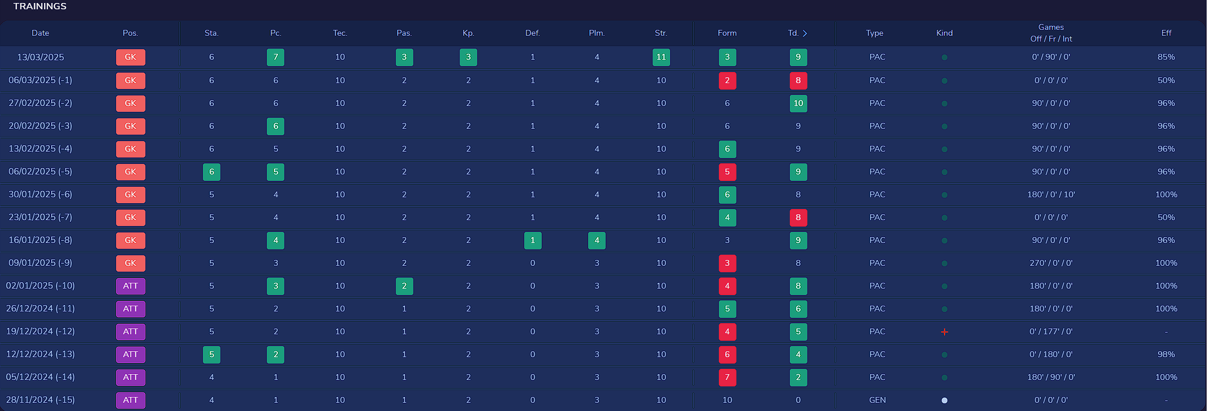Click the 85% efficiency value

1166,57
